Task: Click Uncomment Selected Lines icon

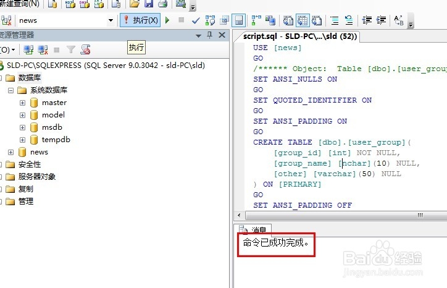Action: 349,20
